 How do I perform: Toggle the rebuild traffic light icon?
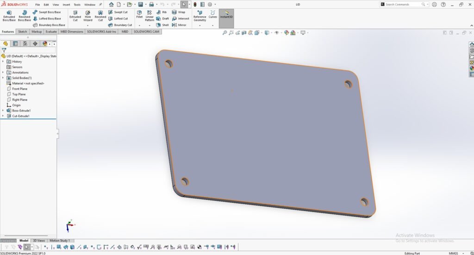click(x=194, y=5)
